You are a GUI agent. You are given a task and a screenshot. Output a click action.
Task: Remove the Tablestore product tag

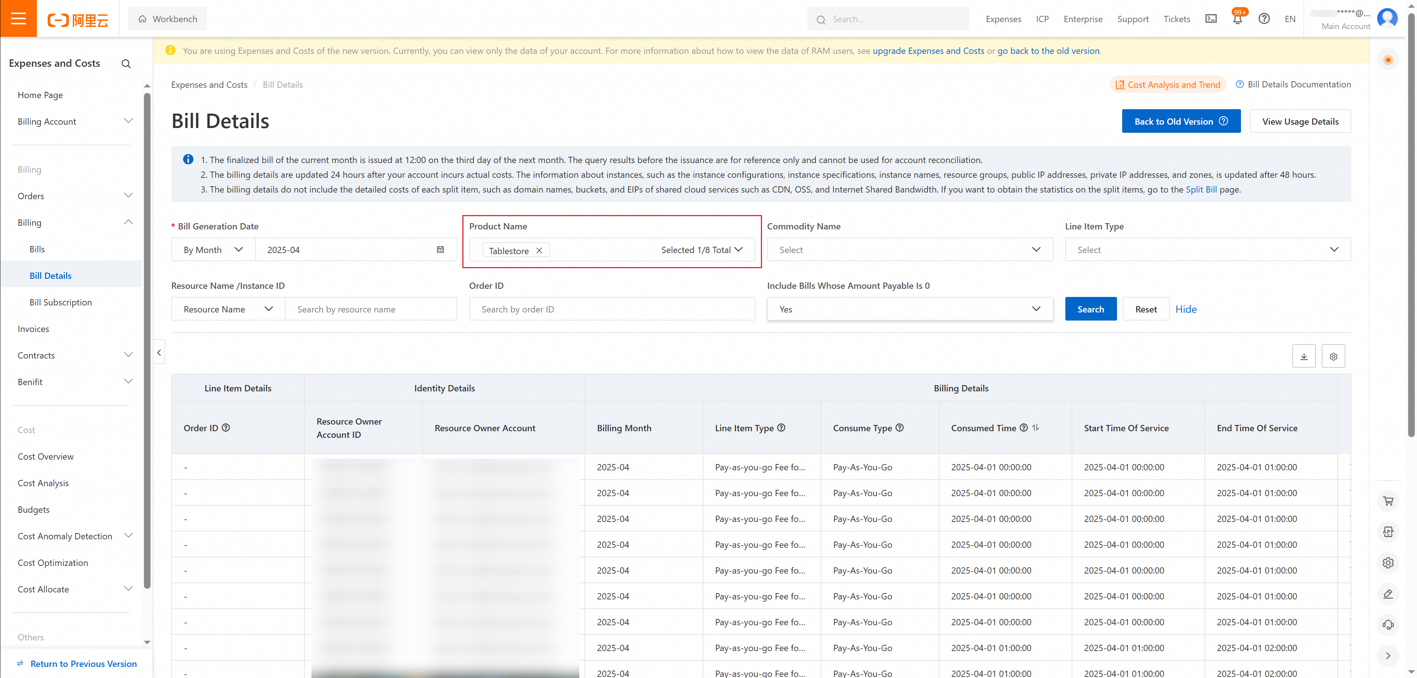[539, 251]
